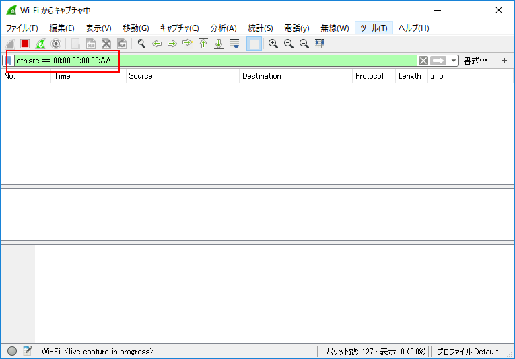Open the キャプチャ(C) menu
This screenshot has height=359, width=515.
179,28
